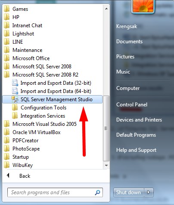Click the HP folder icon
Screen dimensions: 174x205
(6, 17)
